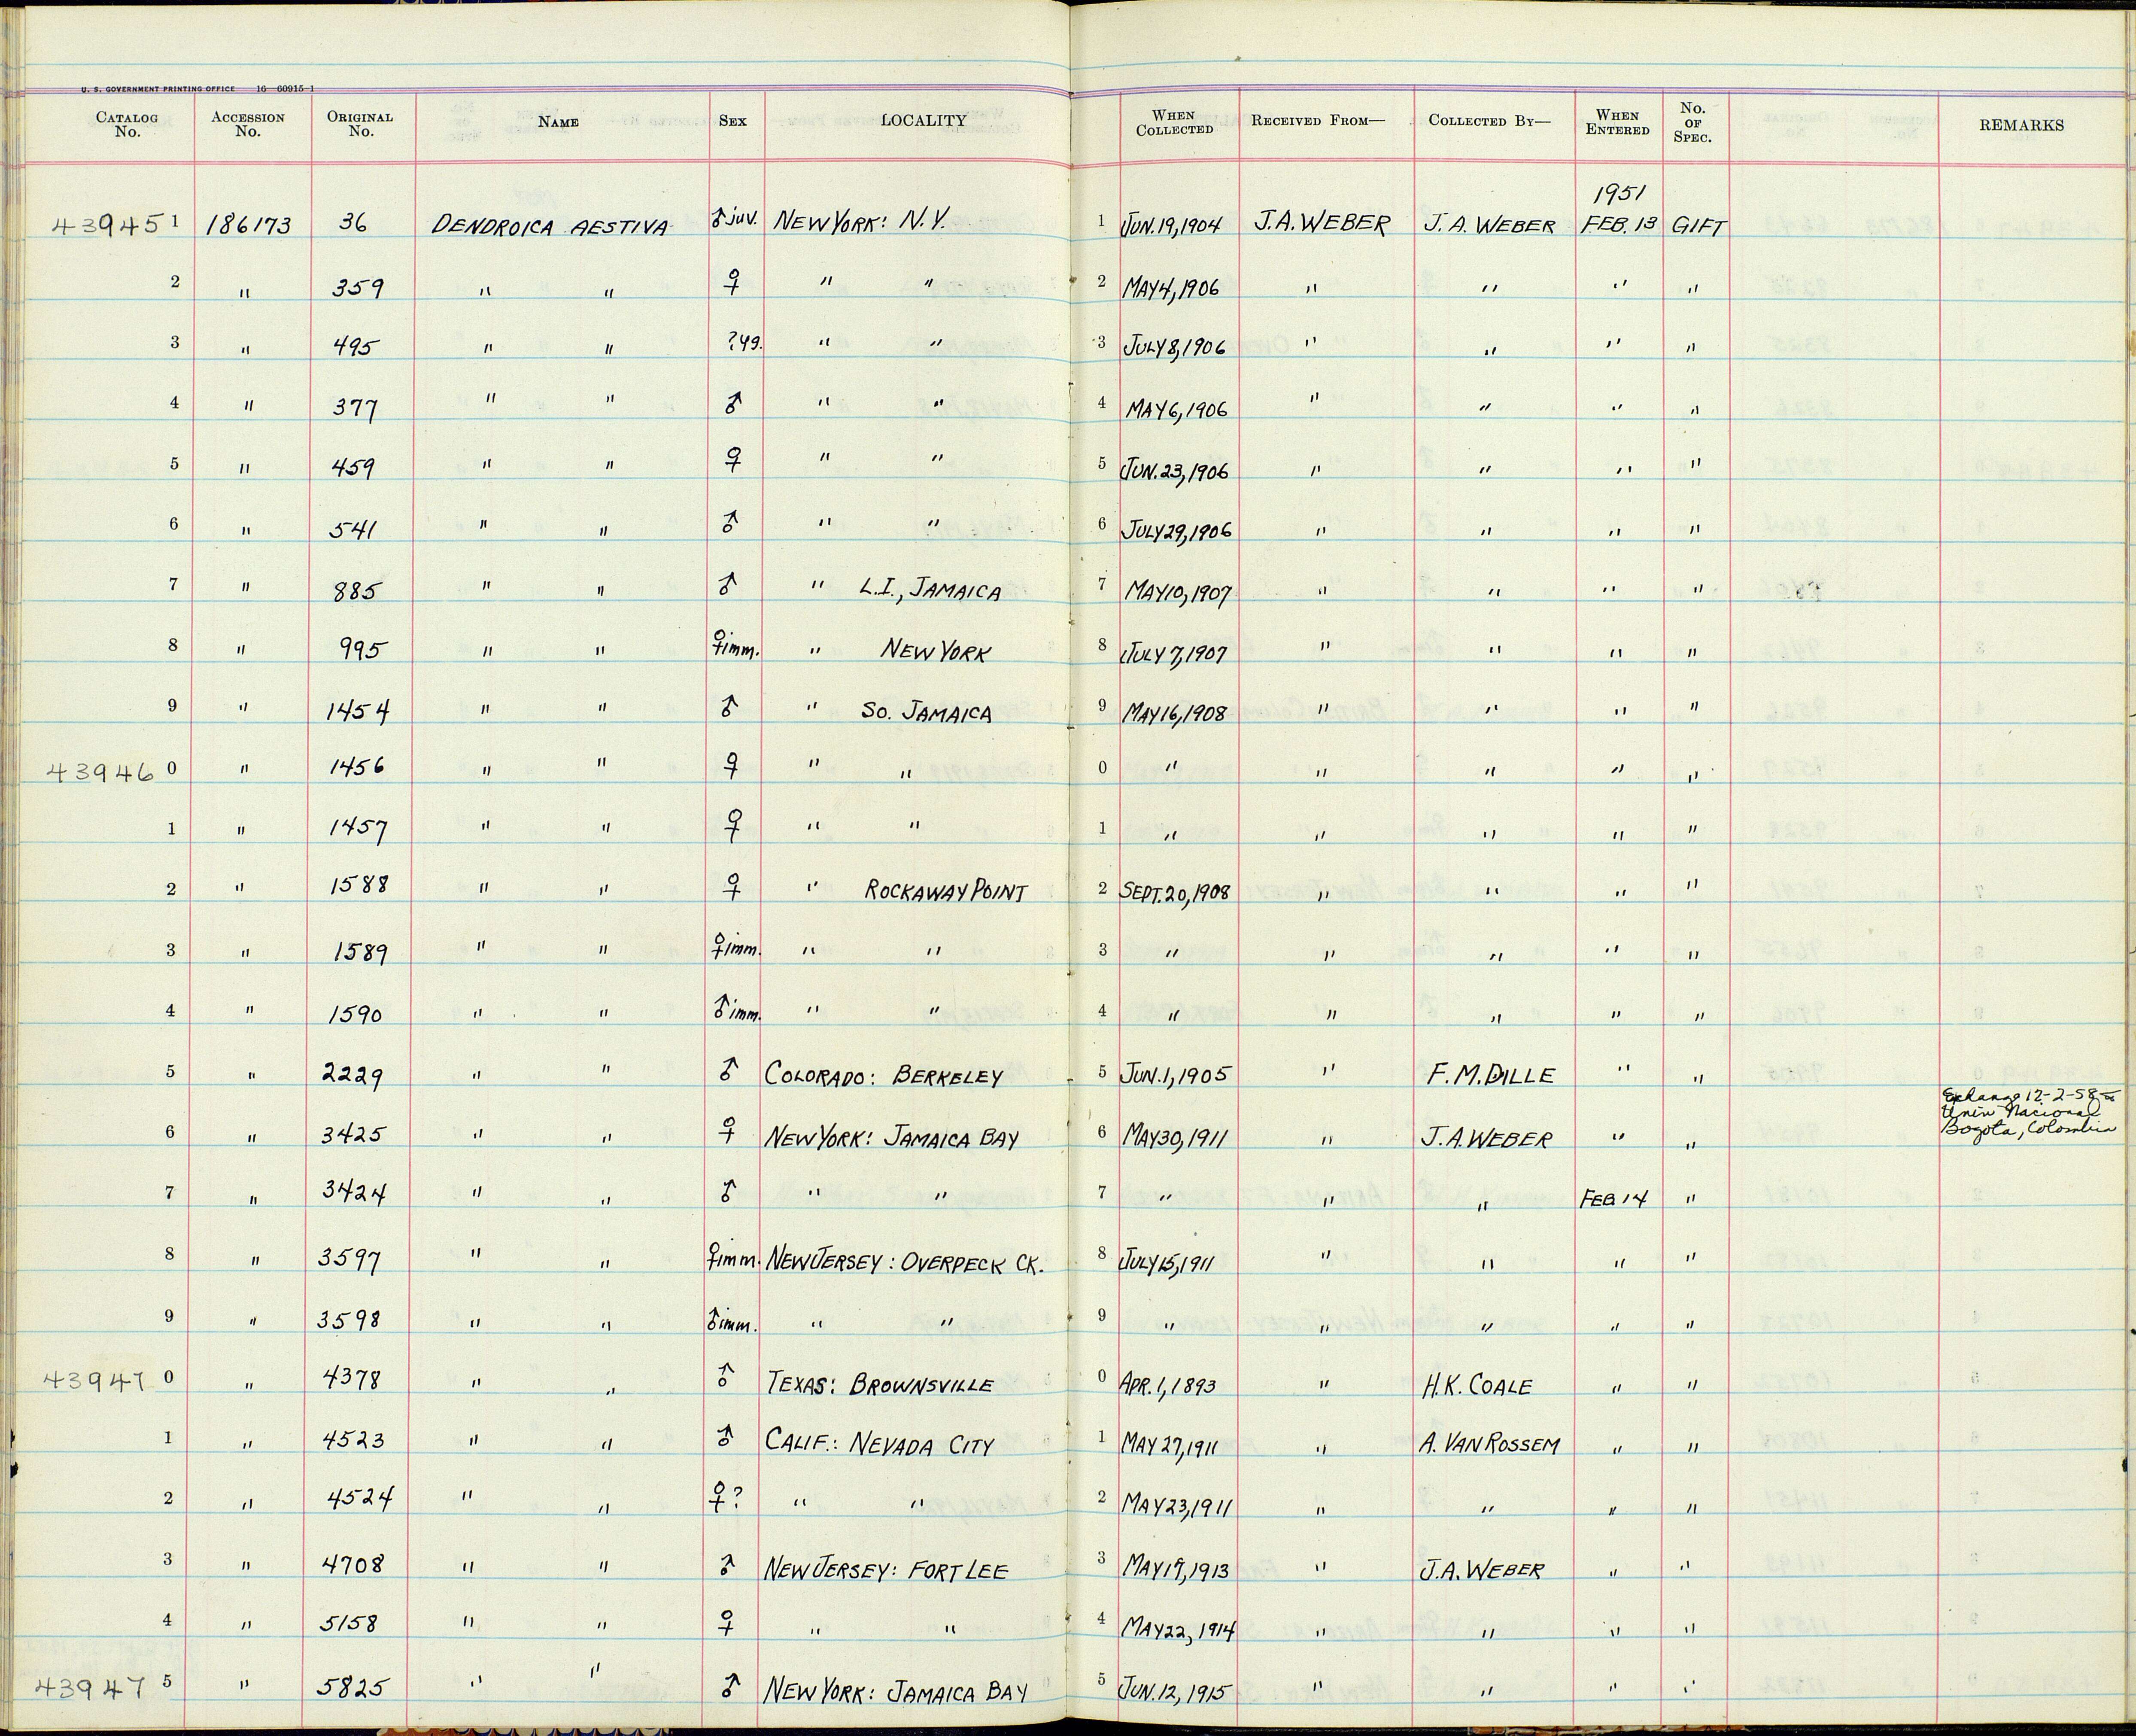Image resolution: width=2136 pixels, height=1736 pixels.
Task: Click the date 'July 29, 1906'
Action: [x=1177, y=530]
